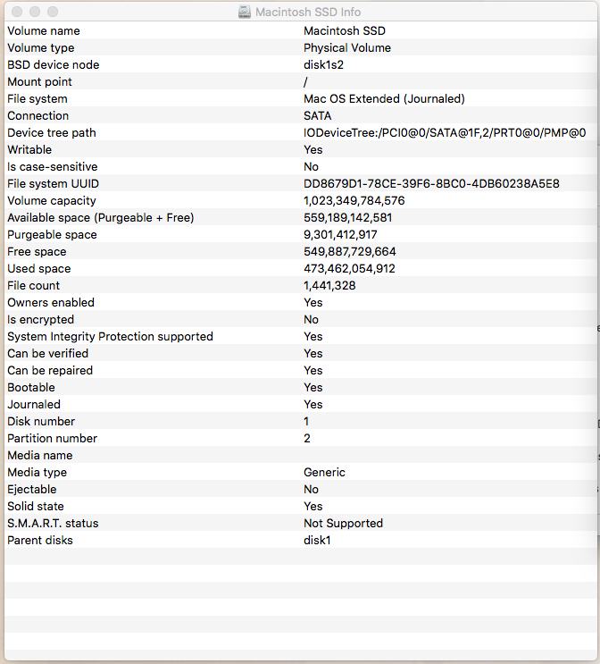Click the Volume capacity value 1,023,349,784,576
The image size is (600, 664).
(354, 200)
